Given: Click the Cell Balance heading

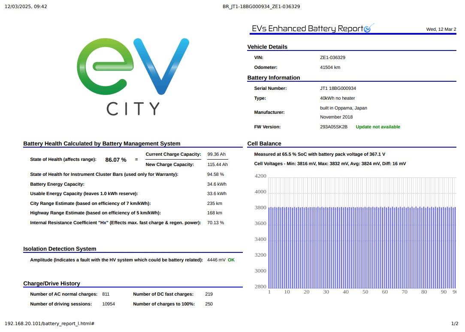Looking at the screenshot, I should pyautogui.click(x=264, y=143).
